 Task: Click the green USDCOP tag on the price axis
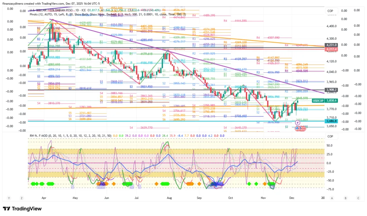318,101
